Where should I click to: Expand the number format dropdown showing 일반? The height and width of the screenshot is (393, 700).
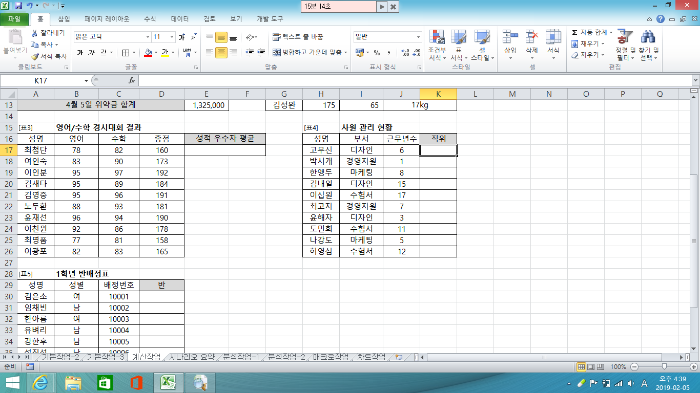(418, 37)
